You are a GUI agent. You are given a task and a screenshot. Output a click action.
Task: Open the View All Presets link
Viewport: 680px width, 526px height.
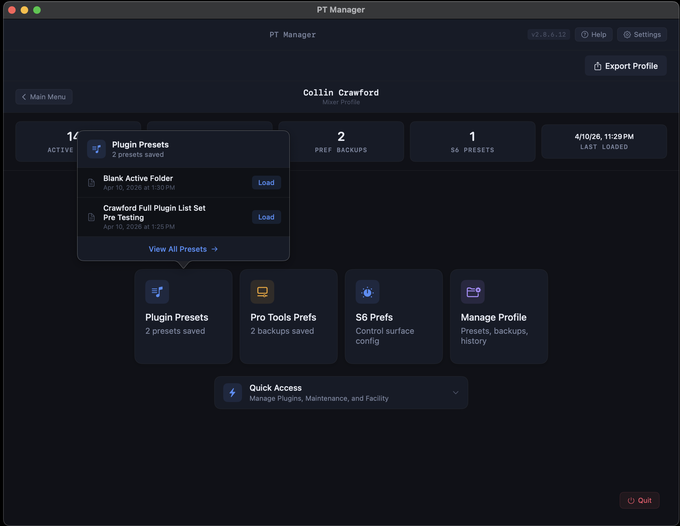tap(183, 249)
